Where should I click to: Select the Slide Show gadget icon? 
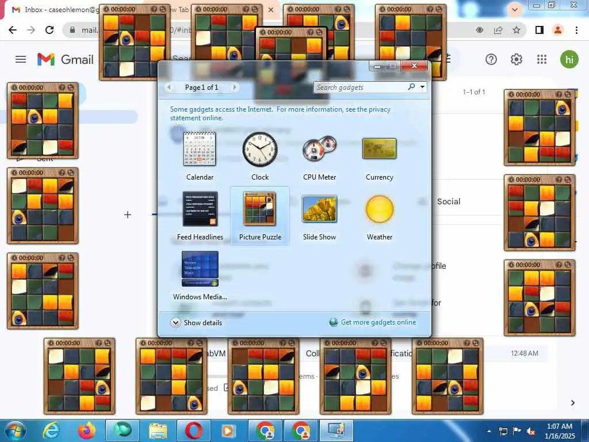[319, 209]
